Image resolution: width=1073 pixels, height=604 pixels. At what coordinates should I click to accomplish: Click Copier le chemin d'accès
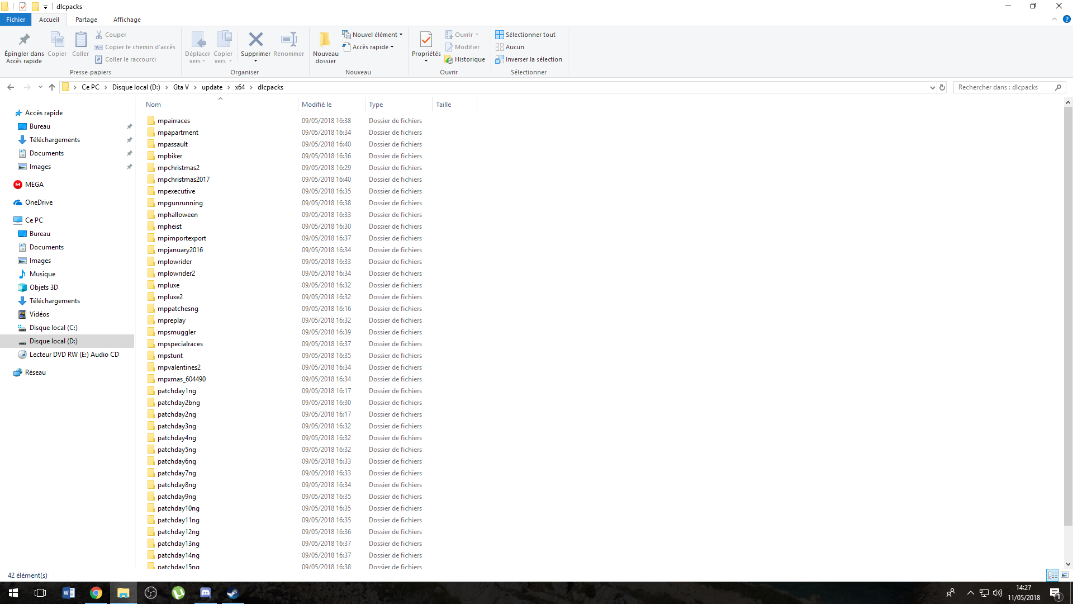[x=135, y=47]
